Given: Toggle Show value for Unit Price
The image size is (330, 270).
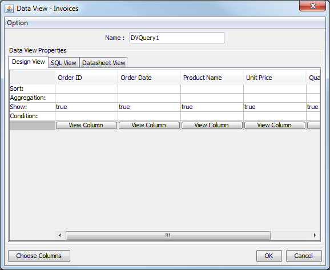Looking at the screenshot, I should [275, 107].
